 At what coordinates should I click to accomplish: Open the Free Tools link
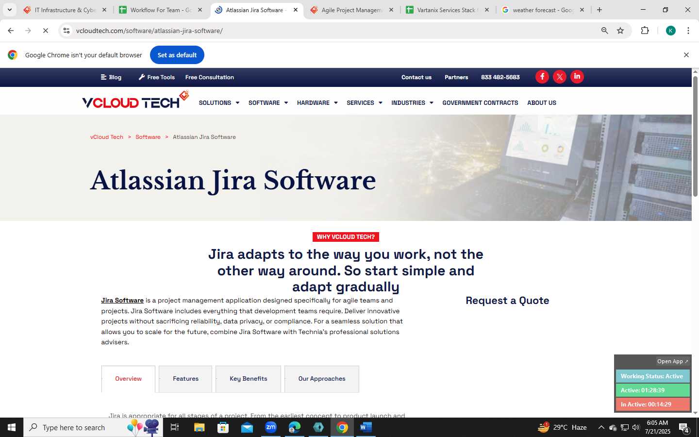tap(157, 77)
